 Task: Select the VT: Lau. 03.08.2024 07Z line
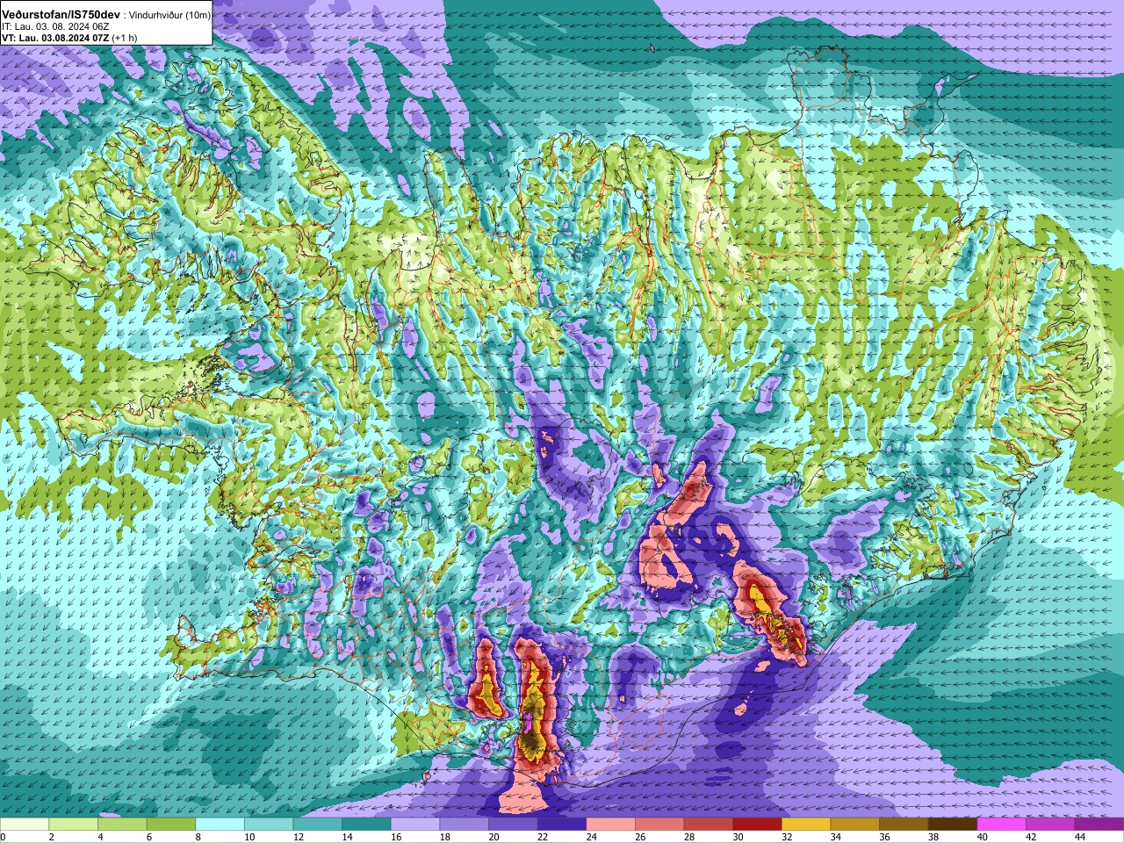click(54, 39)
